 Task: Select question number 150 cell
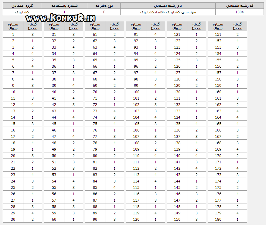pyautogui.click(x=177, y=220)
